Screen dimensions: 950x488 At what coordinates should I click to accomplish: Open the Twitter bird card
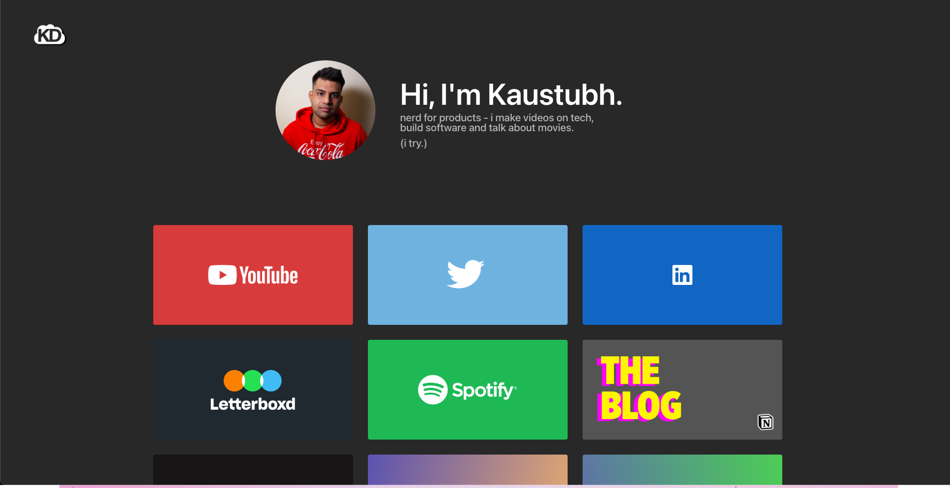point(468,275)
